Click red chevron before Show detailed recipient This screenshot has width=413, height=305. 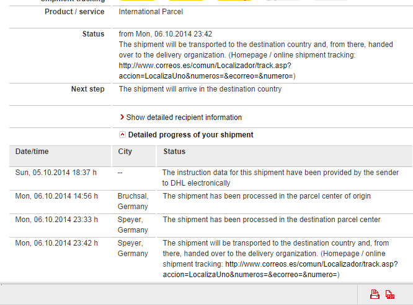(x=122, y=117)
